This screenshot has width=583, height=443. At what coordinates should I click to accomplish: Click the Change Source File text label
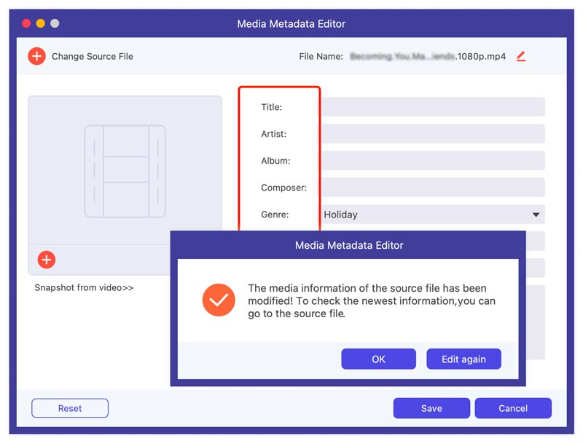(93, 56)
